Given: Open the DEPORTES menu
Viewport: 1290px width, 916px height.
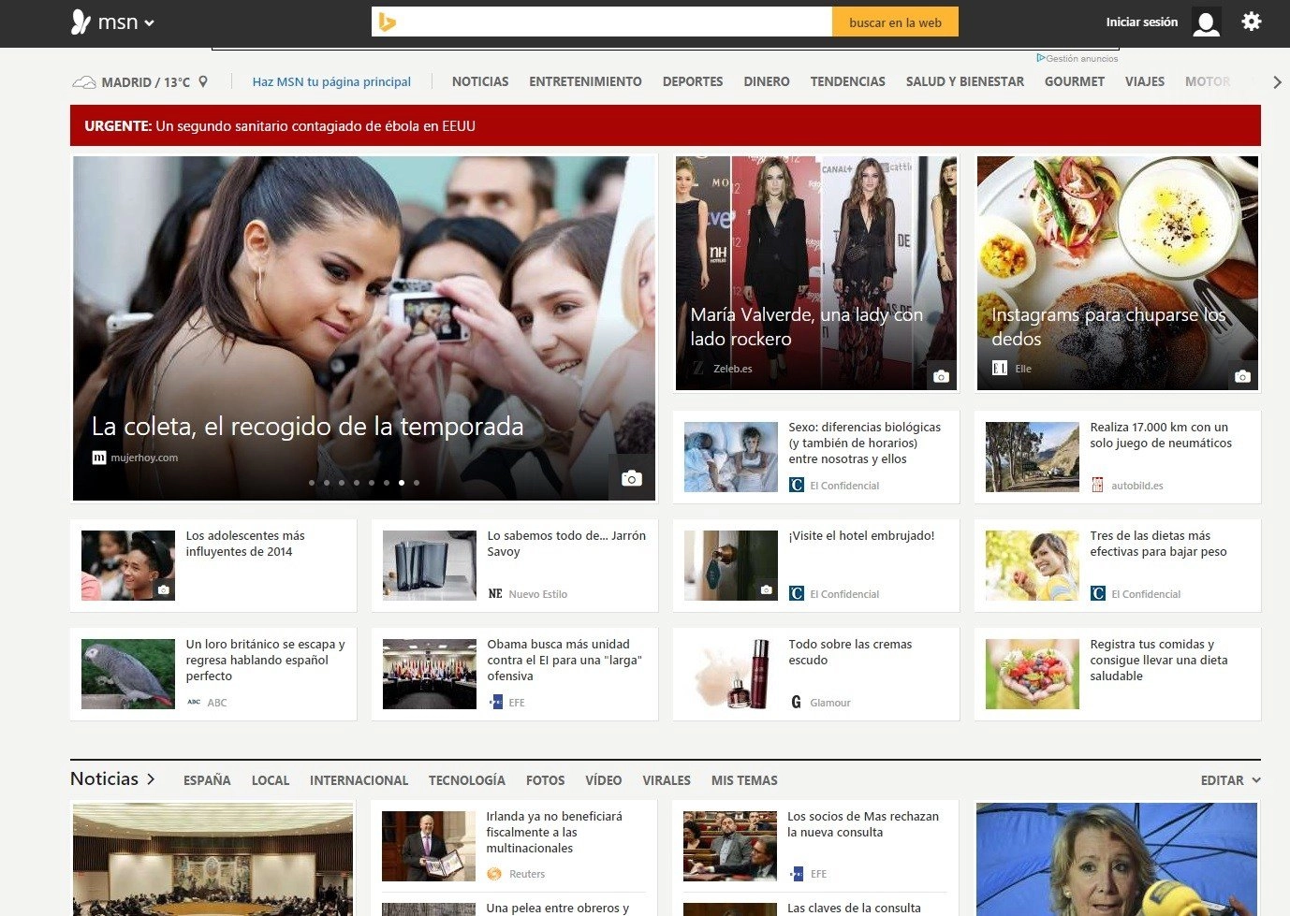Looking at the screenshot, I should (x=693, y=82).
